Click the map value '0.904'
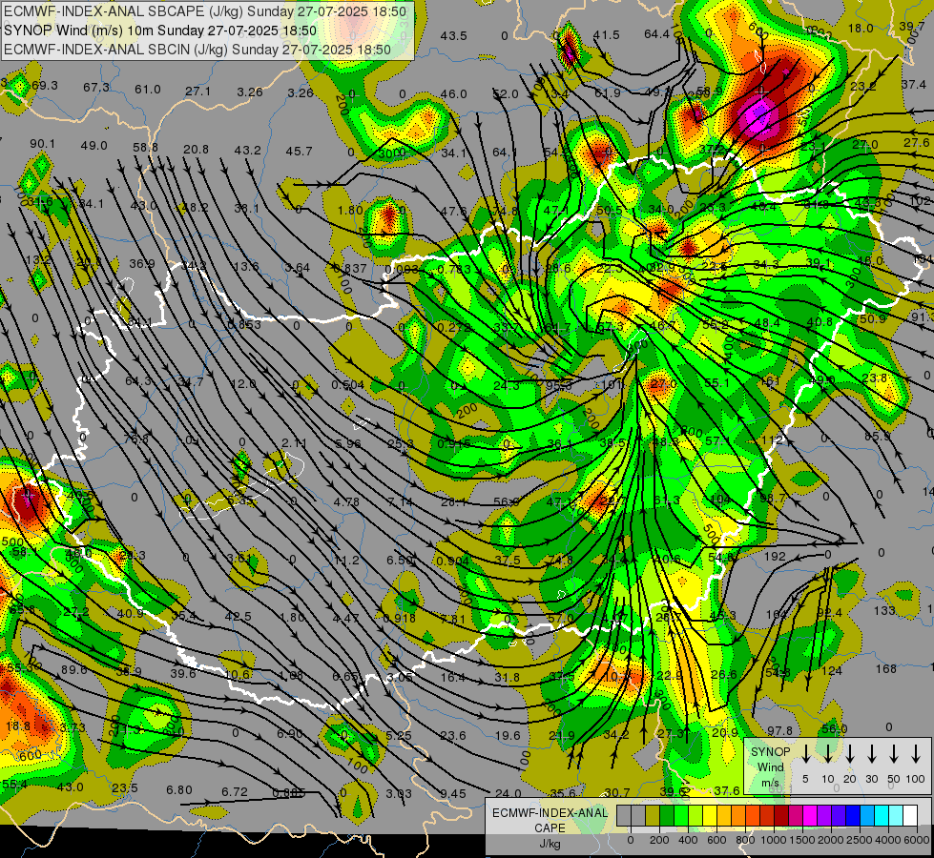Viewport: 934px width, 858px height. tap(453, 561)
